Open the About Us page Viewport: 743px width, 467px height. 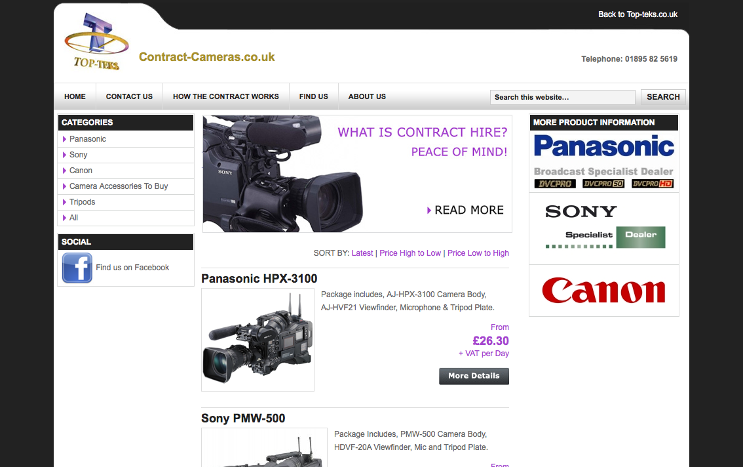(367, 96)
